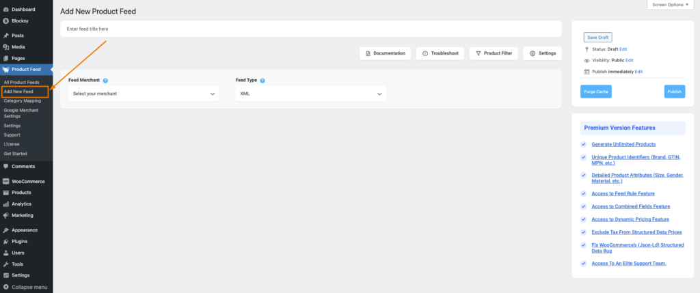Click the Publish calendar icon
The image size is (700, 293).
pos(587,71)
